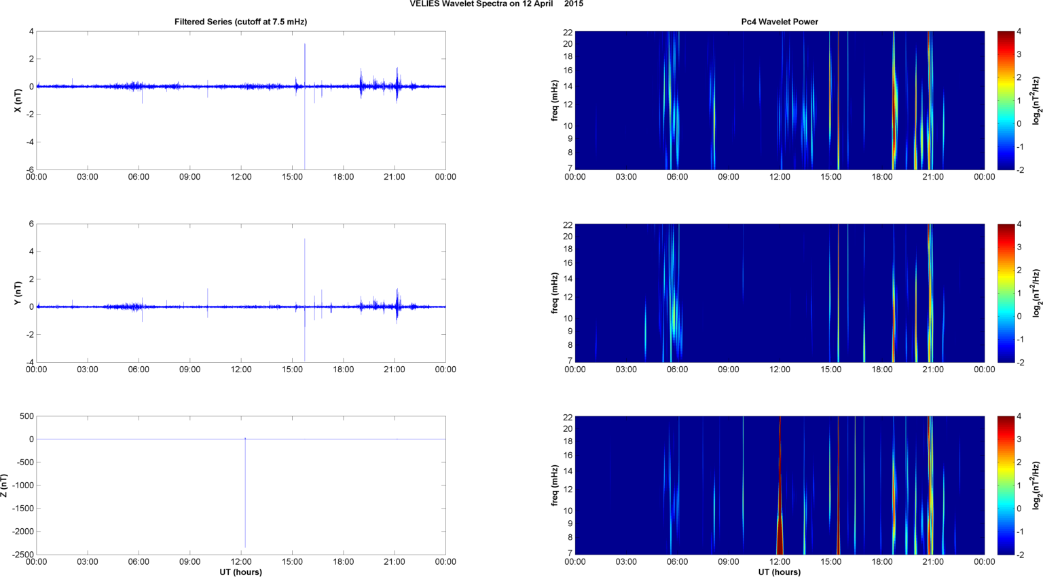
Task: Pick the colorbar beside the middle wavelet plot
Action: [x=1006, y=293]
